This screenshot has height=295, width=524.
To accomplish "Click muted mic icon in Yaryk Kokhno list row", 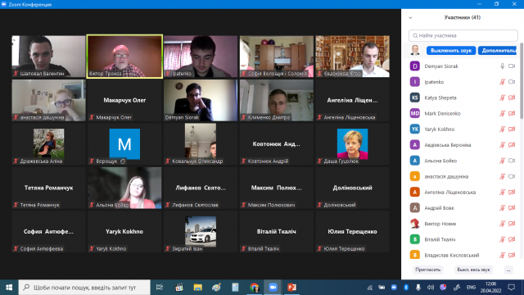I will click(x=502, y=129).
